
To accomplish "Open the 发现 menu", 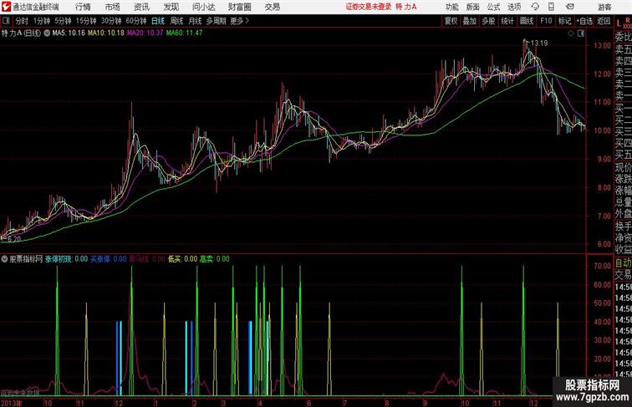I will (x=171, y=7).
